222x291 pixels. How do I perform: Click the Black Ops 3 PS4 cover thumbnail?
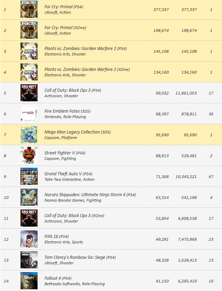click(x=29, y=93)
